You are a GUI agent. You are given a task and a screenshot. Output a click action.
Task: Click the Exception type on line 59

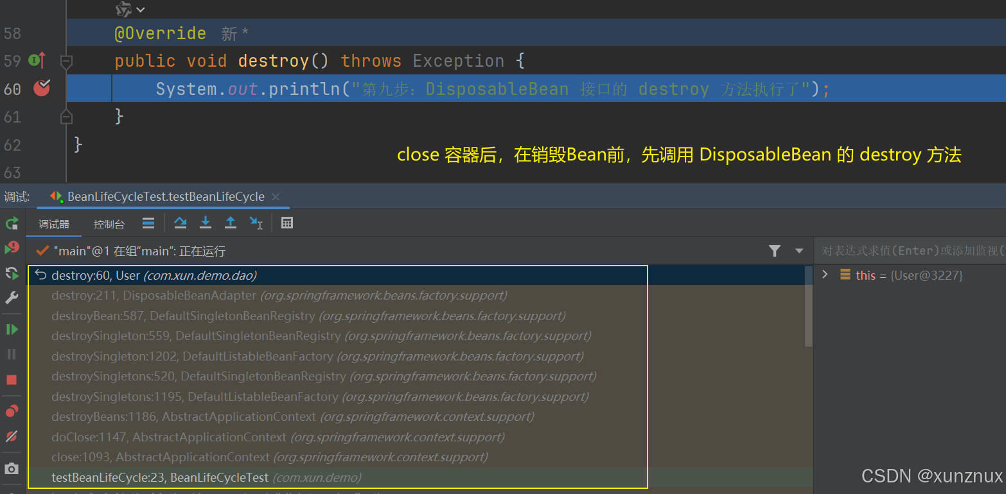click(458, 61)
